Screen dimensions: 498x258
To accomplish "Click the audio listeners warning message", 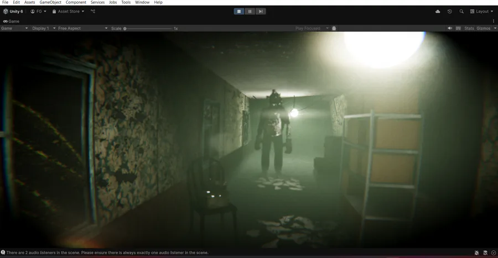I will click(x=107, y=252).
